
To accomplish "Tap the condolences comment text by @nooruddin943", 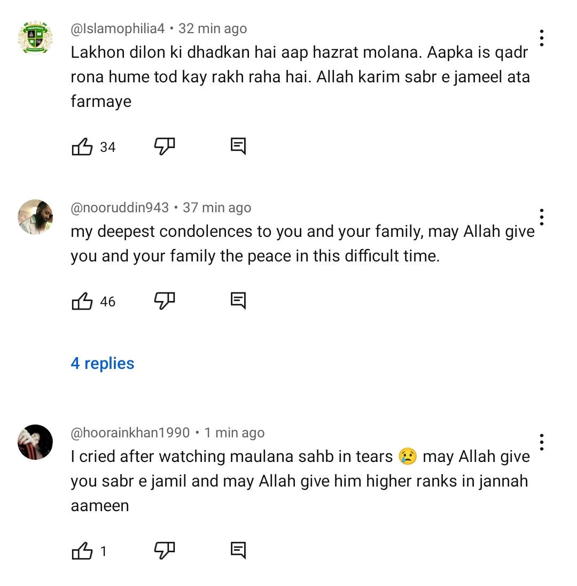I will (302, 244).
